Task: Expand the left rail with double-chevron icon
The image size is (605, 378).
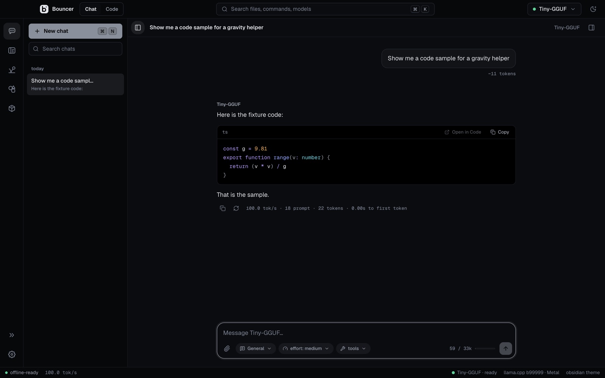Action: tap(12, 335)
